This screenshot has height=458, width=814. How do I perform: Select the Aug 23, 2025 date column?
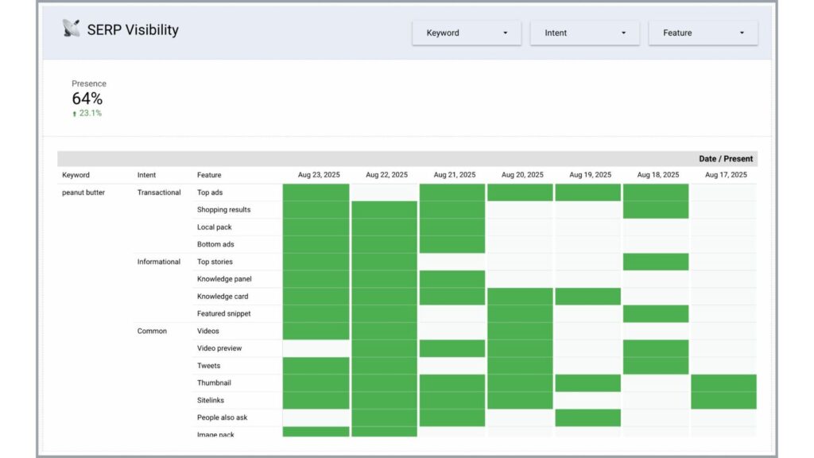[x=319, y=175]
